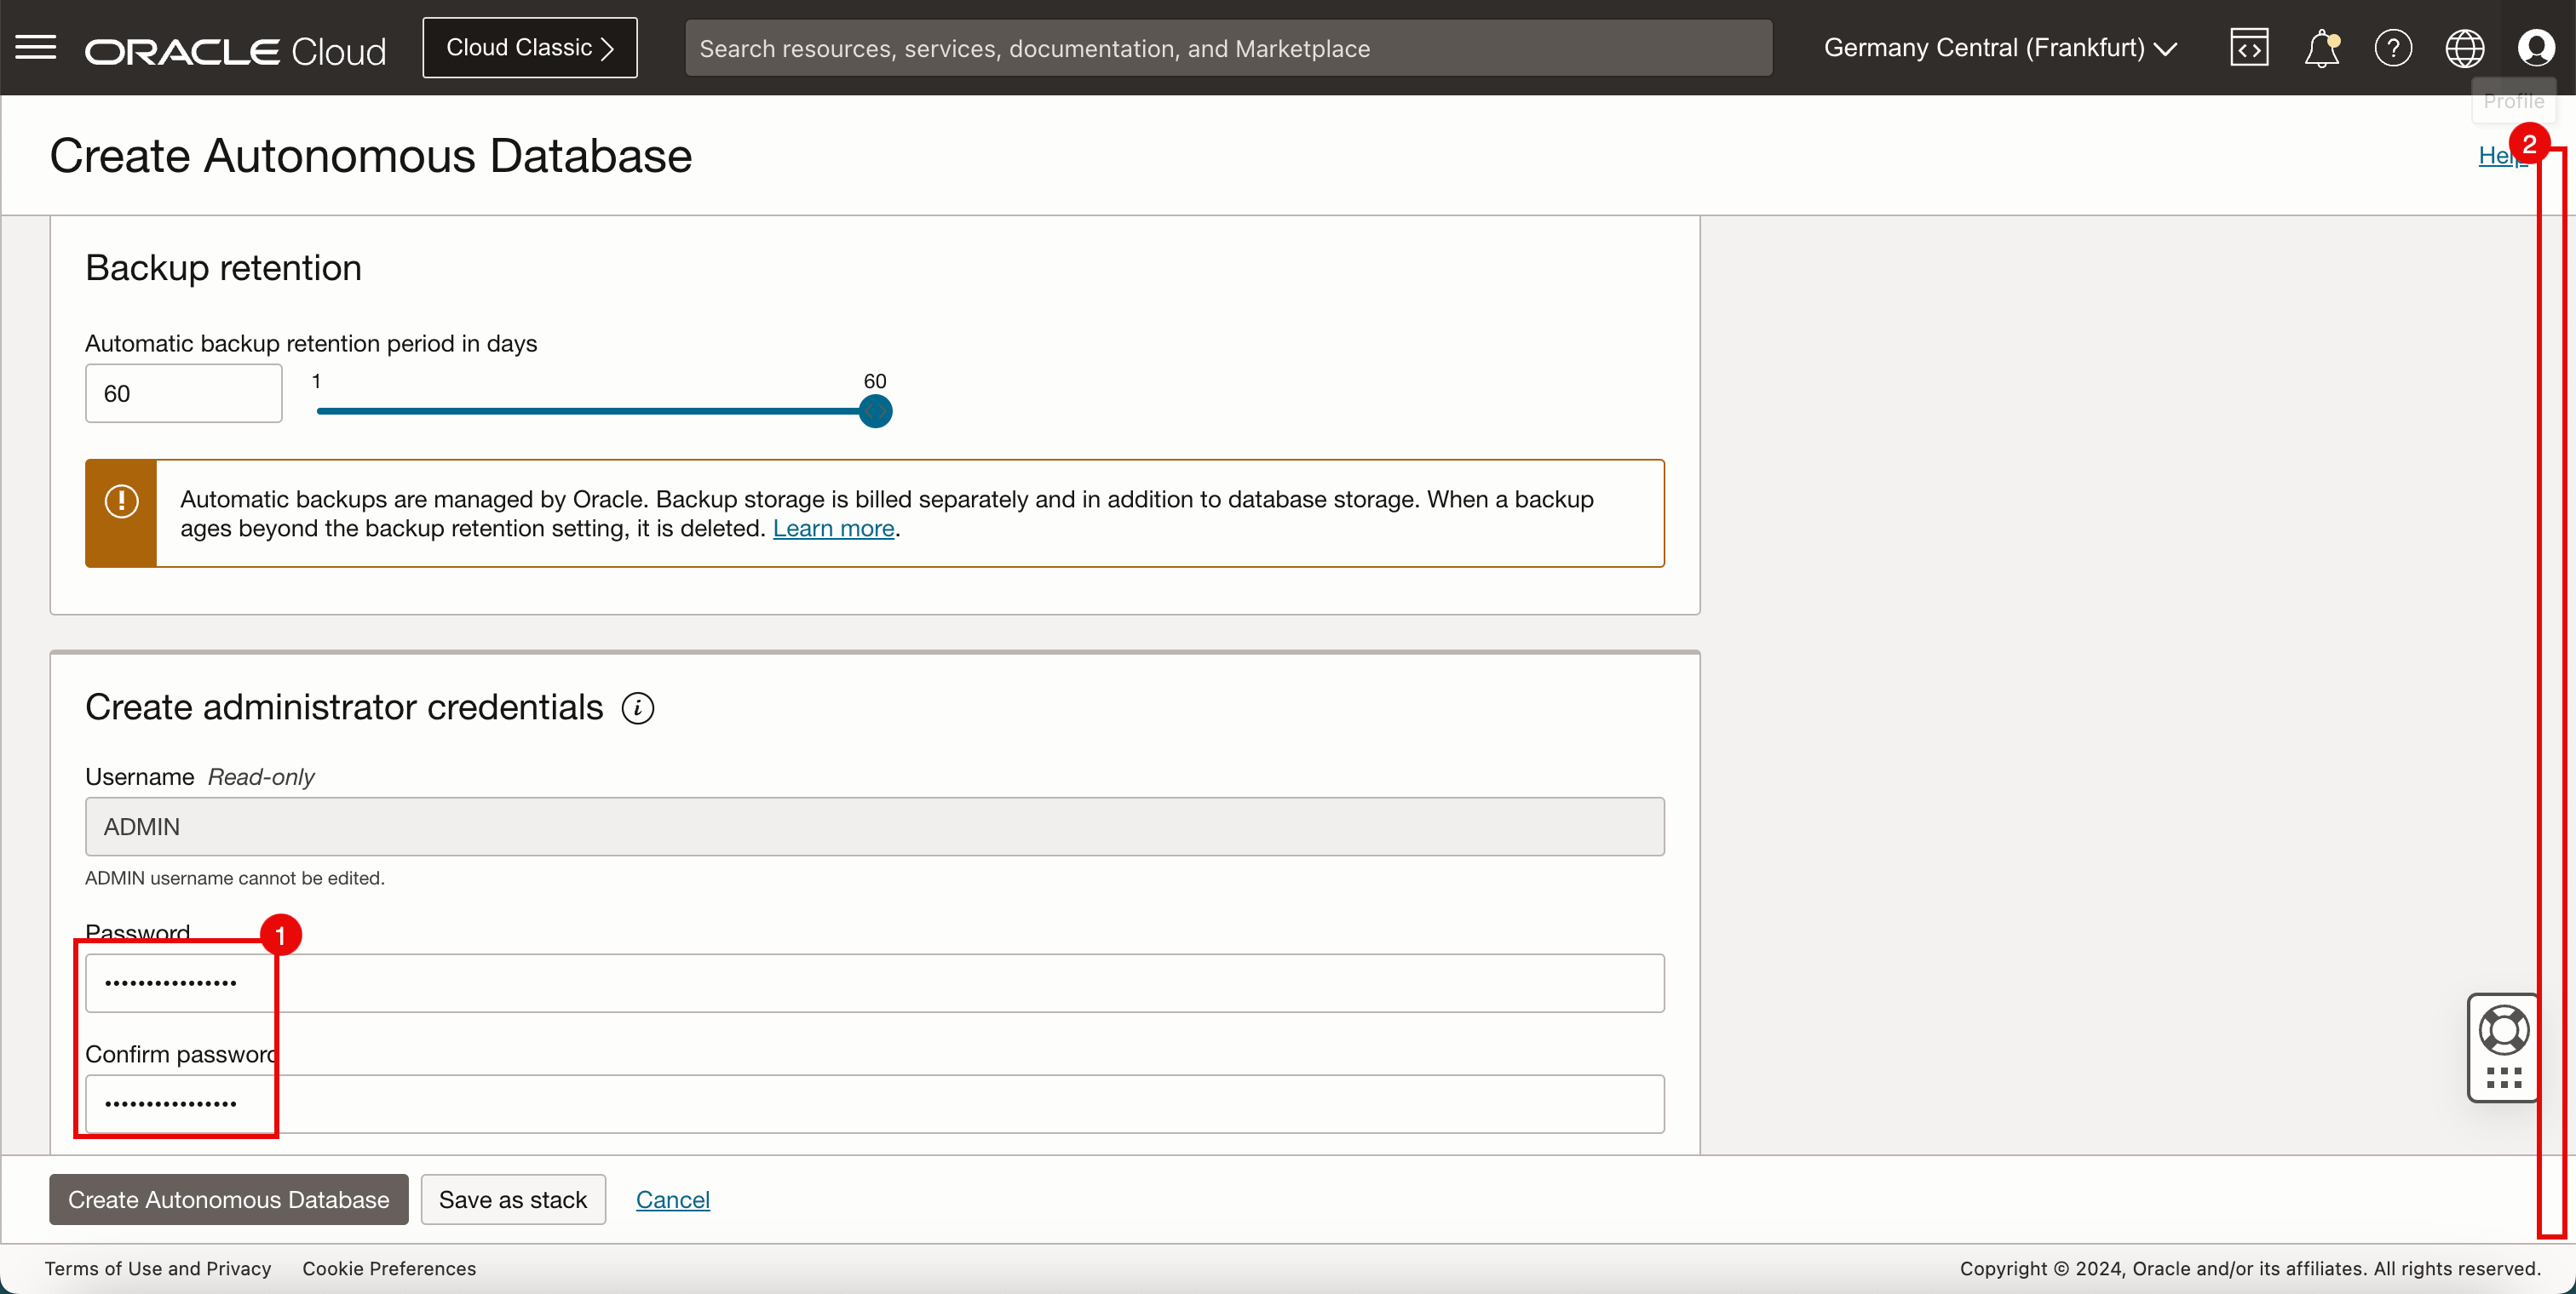Open the Profile avatar menu

click(x=2536, y=48)
